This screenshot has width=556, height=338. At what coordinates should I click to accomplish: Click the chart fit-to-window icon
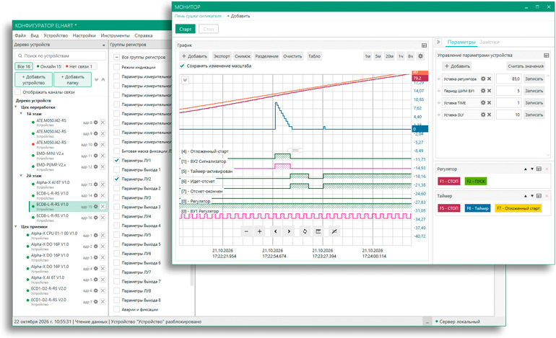click(318, 231)
